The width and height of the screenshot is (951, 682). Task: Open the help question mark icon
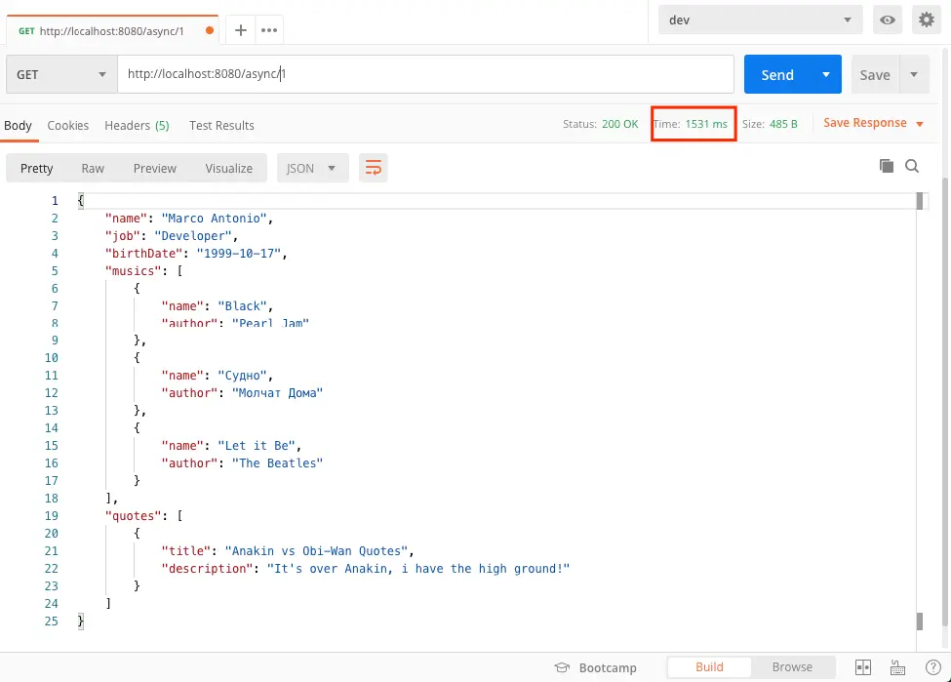932,667
